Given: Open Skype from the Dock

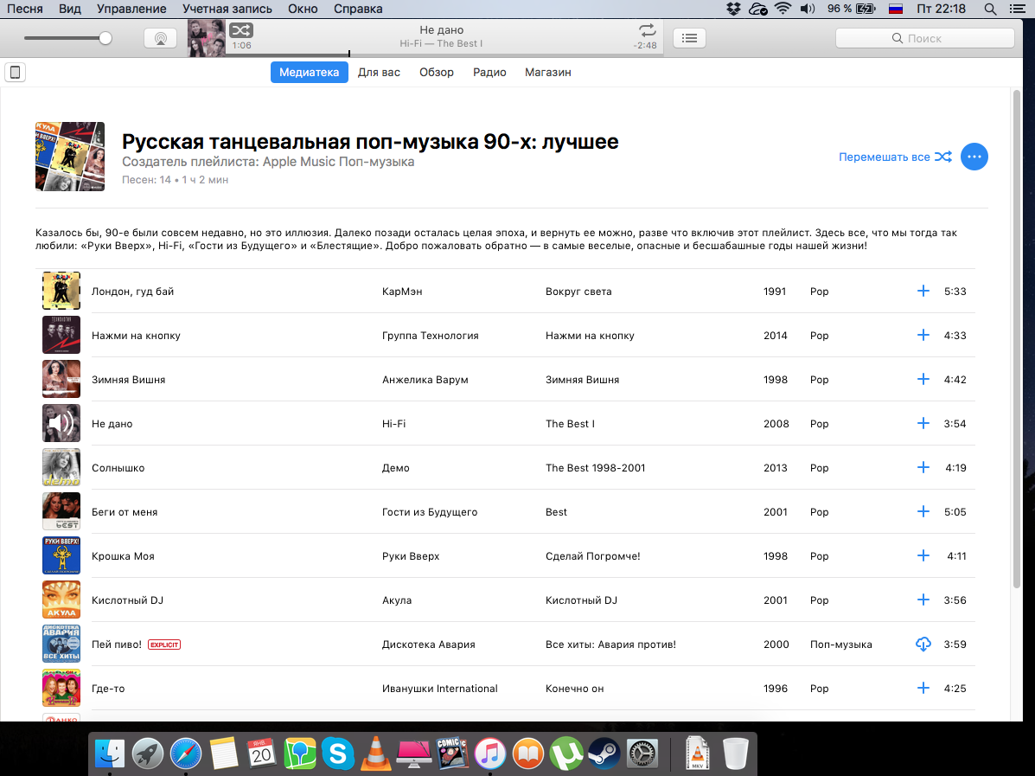Looking at the screenshot, I should pos(338,754).
